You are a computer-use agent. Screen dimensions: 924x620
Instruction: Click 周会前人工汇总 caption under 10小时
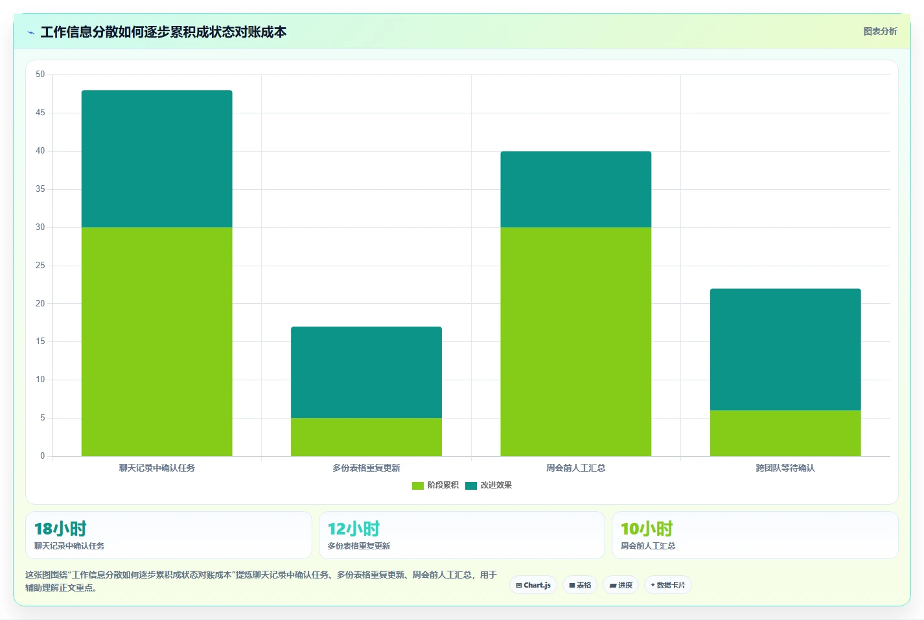click(x=648, y=546)
